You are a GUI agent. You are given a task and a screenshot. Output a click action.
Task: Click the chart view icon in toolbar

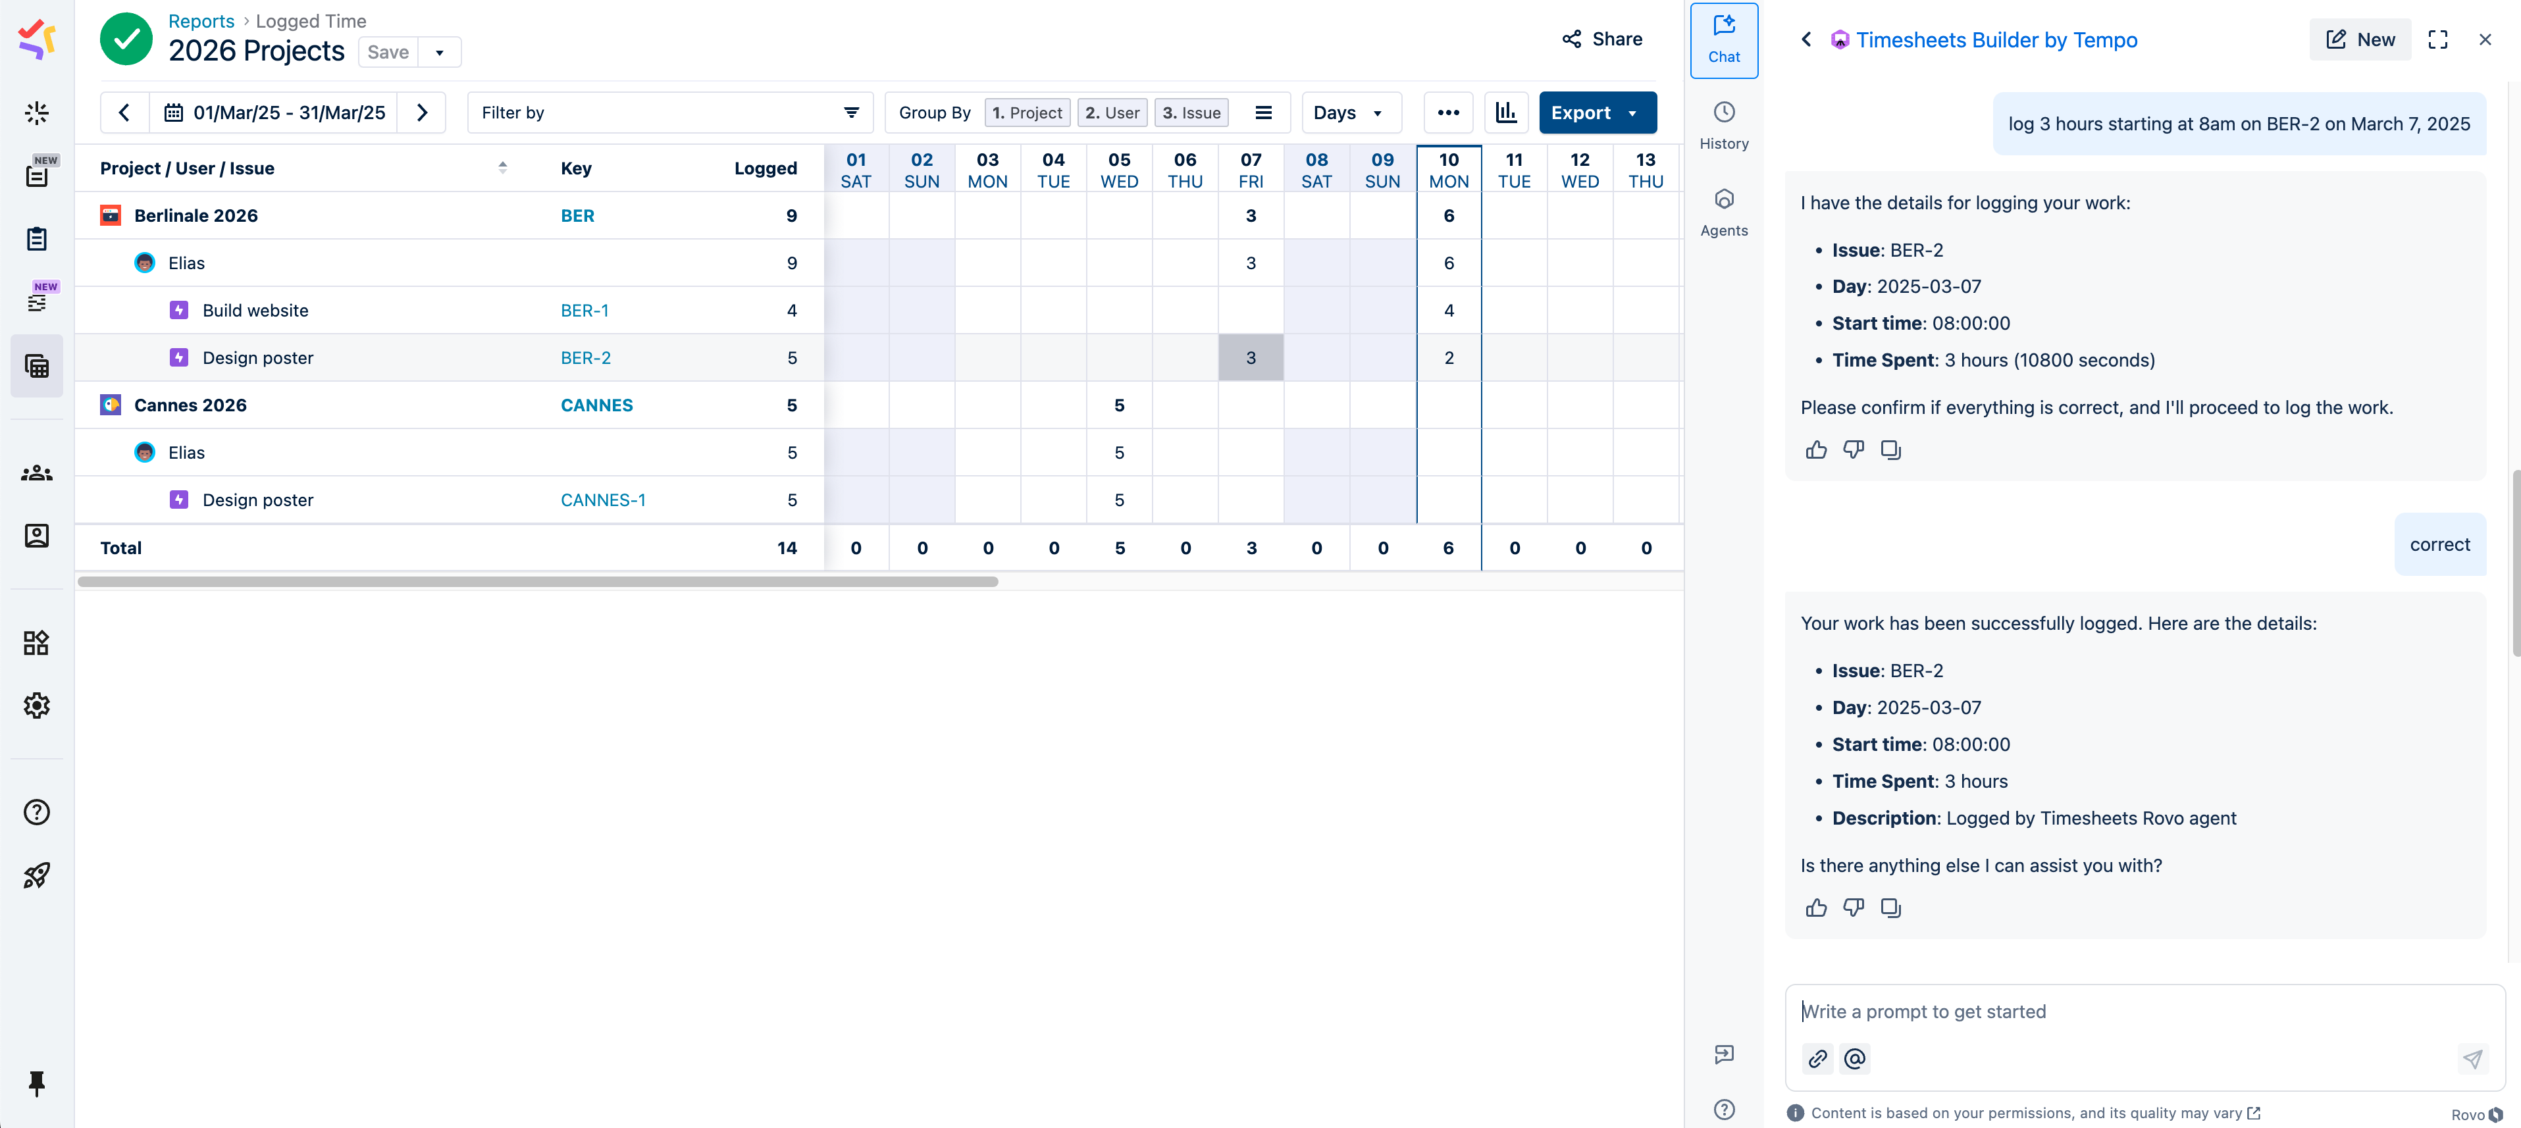[1505, 113]
